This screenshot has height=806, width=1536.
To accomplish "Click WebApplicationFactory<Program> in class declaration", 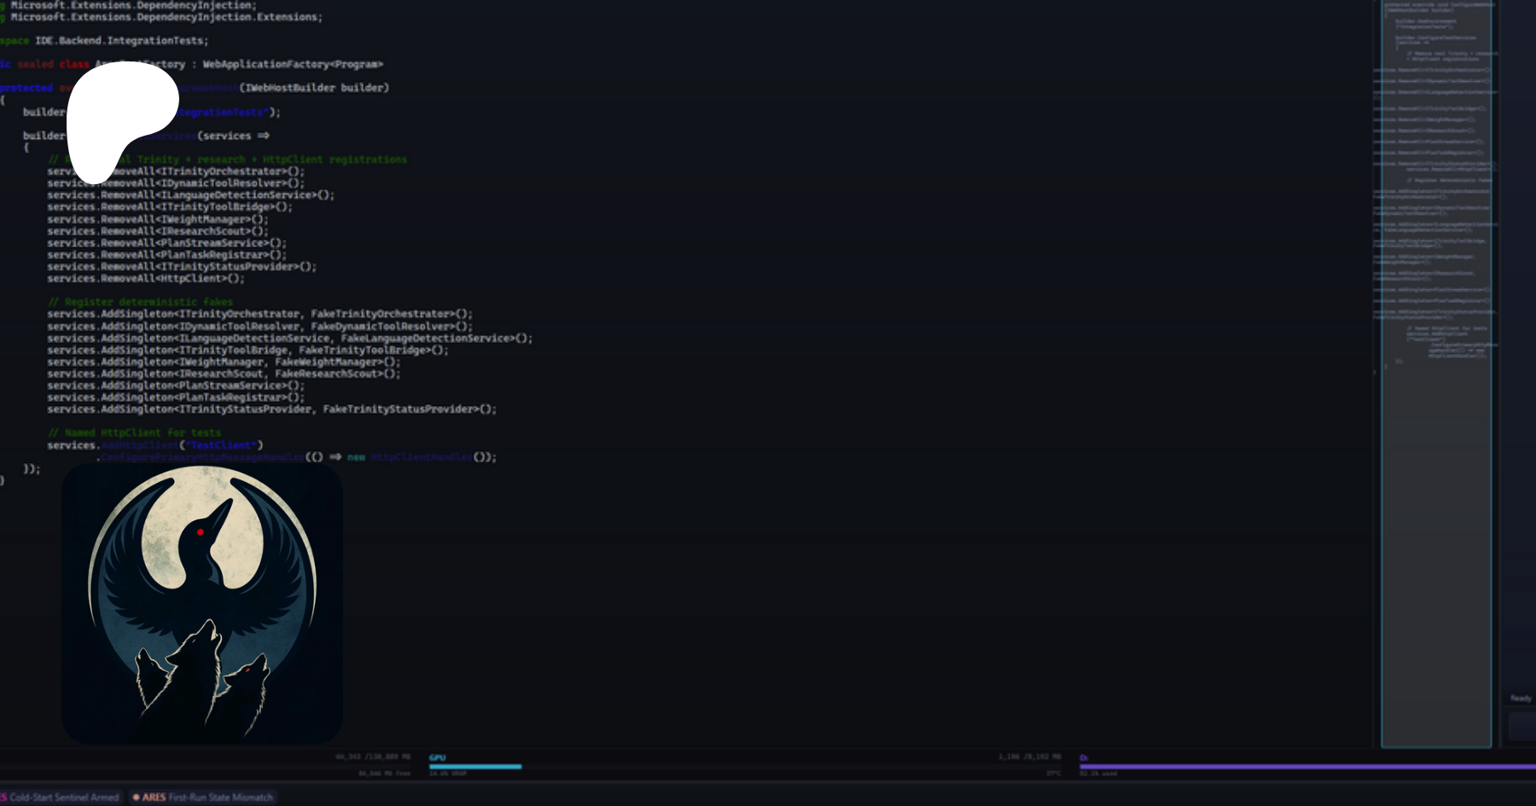I will (293, 64).
